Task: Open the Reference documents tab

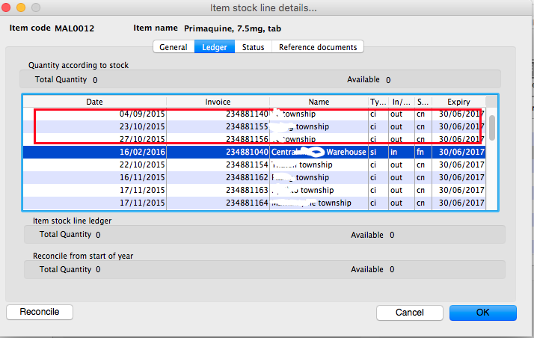Action: pyautogui.click(x=317, y=47)
